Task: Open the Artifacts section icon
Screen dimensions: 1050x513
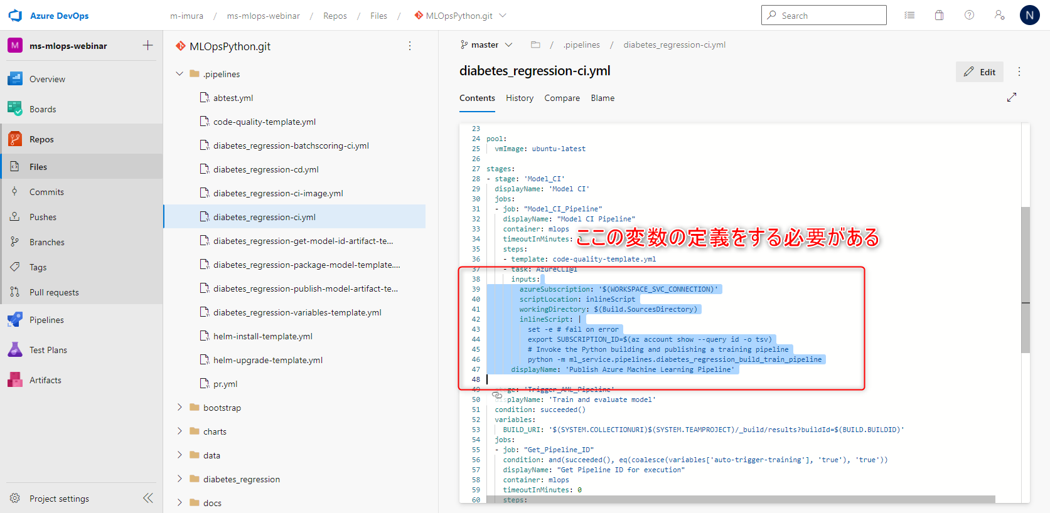Action: pyautogui.click(x=15, y=380)
